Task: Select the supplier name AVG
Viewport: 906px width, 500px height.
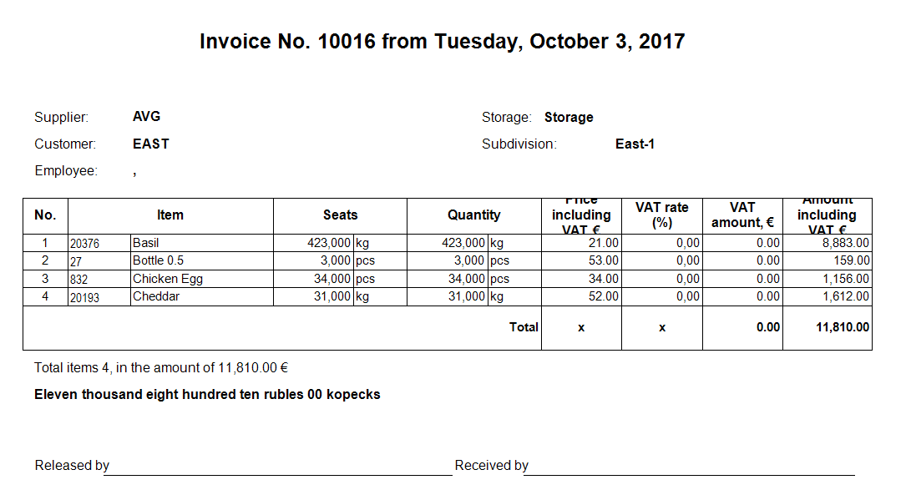Action: click(x=146, y=117)
